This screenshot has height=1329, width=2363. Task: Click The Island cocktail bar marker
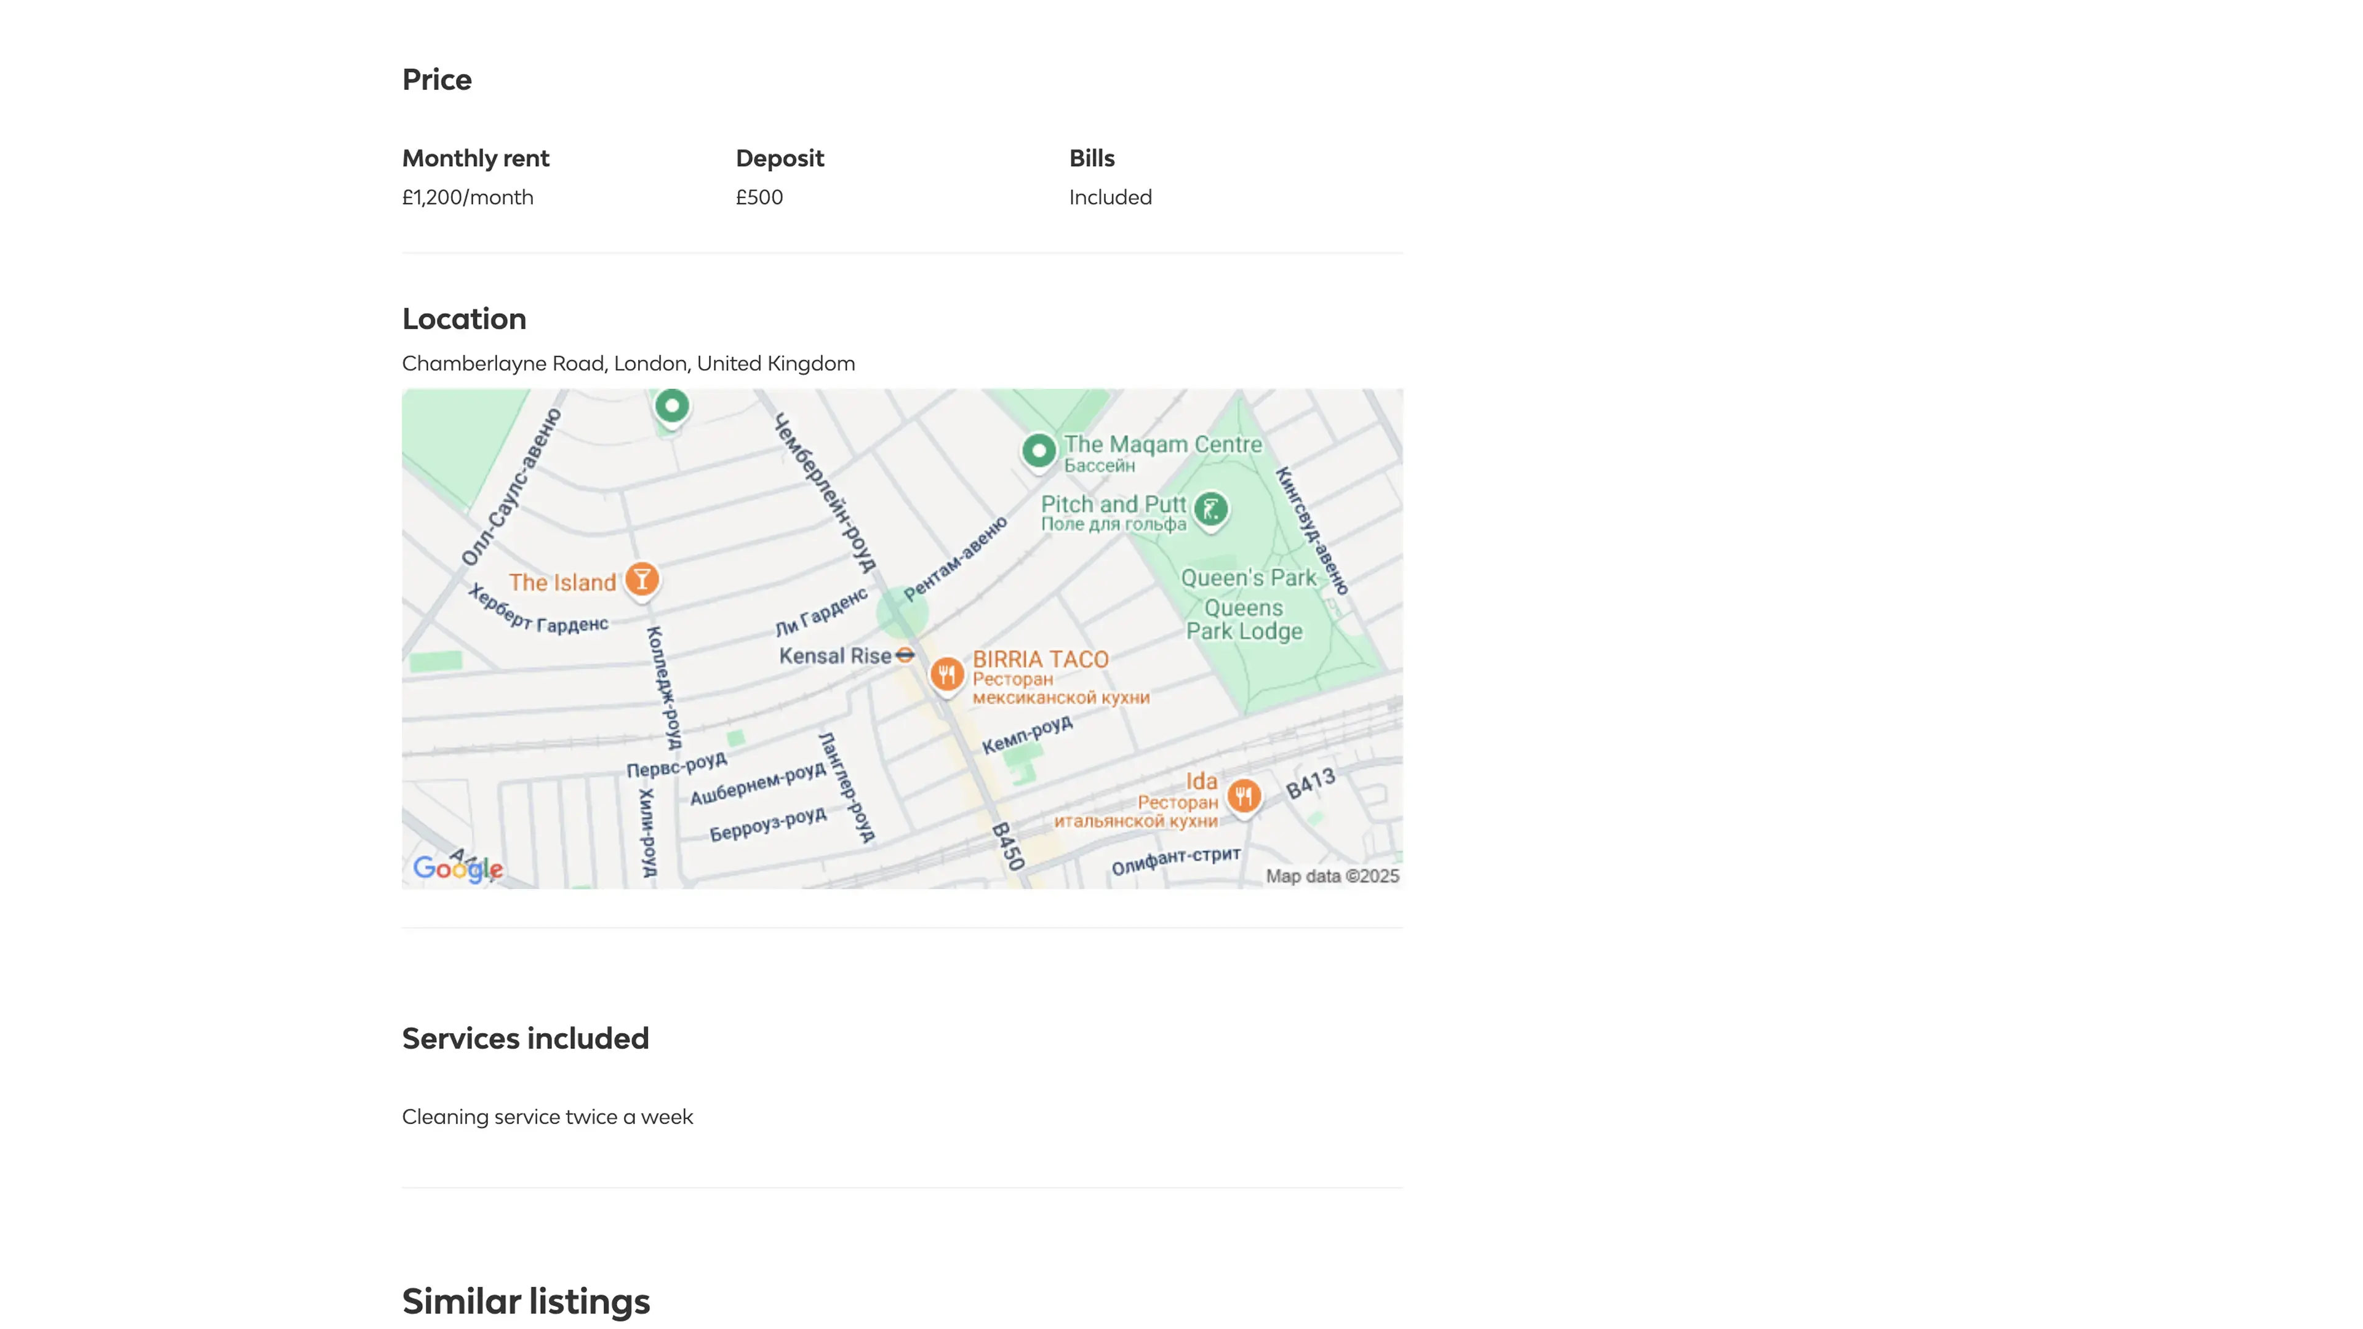(x=642, y=580)
